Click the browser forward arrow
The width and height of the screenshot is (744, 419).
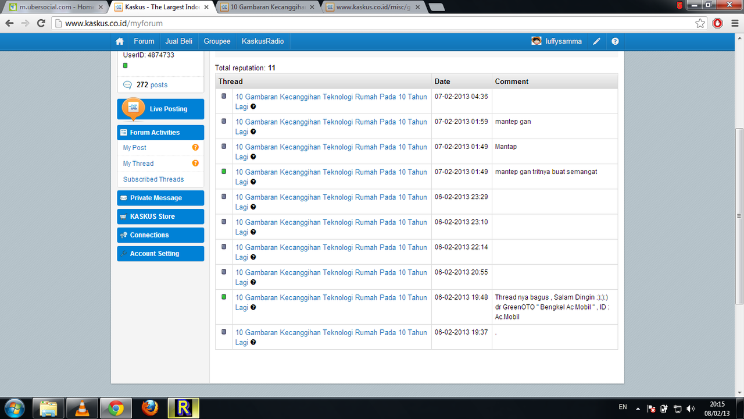(x=25, y=23)
